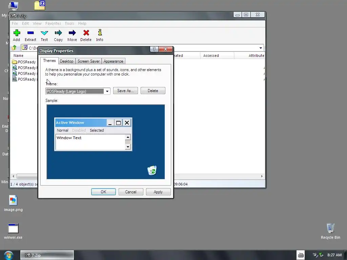This screenshot has width=347, height=260.
Task: Click the theme Delete button
Action: [153, 91]
